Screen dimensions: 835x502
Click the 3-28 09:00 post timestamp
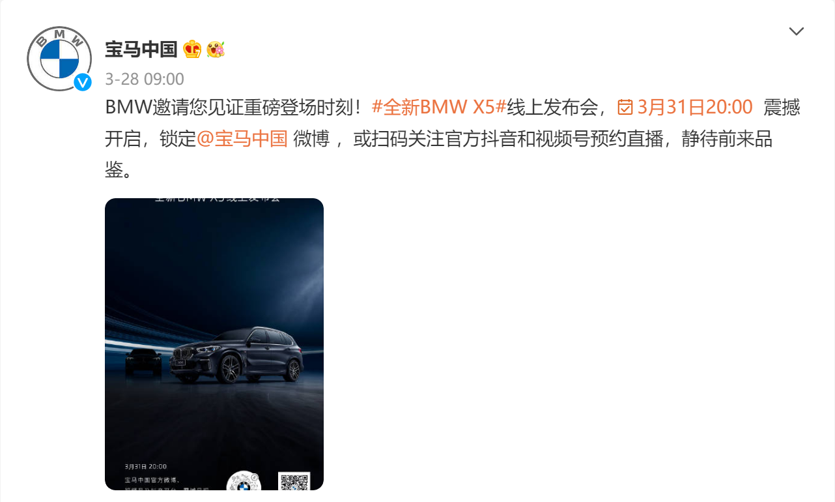(x=145, y=80)
